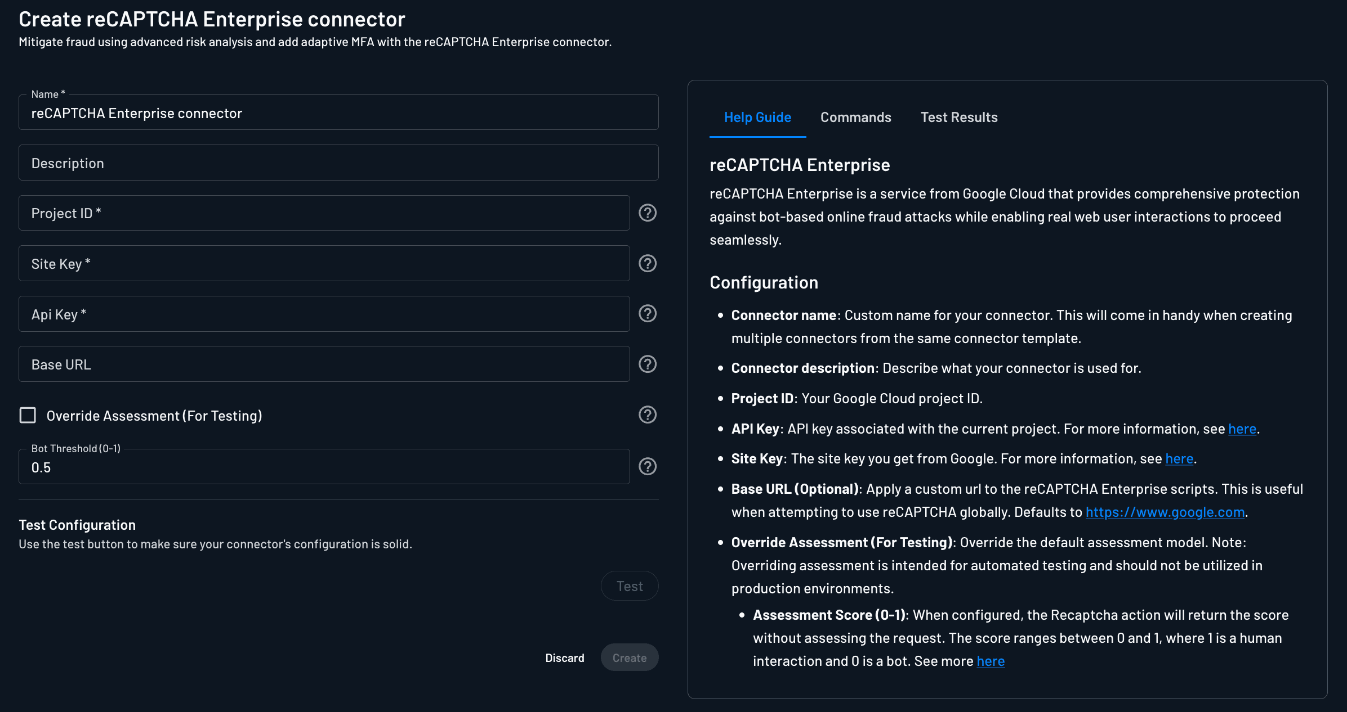Open the Site Key 'here' documentation link
The height and width of the screenshot is (712, 1347).
1179,458
